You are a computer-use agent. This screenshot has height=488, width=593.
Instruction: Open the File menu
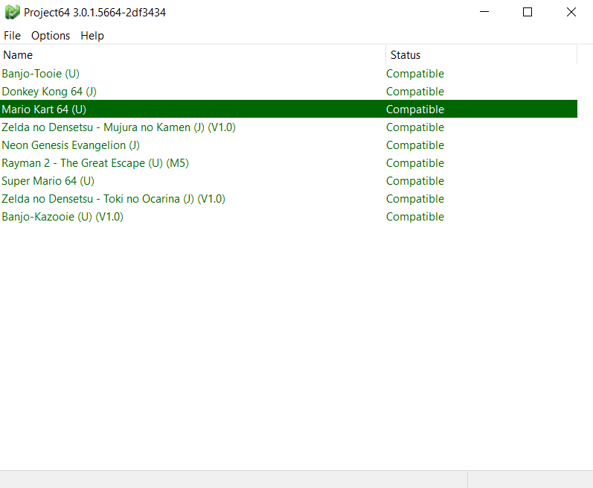point(12,36)
